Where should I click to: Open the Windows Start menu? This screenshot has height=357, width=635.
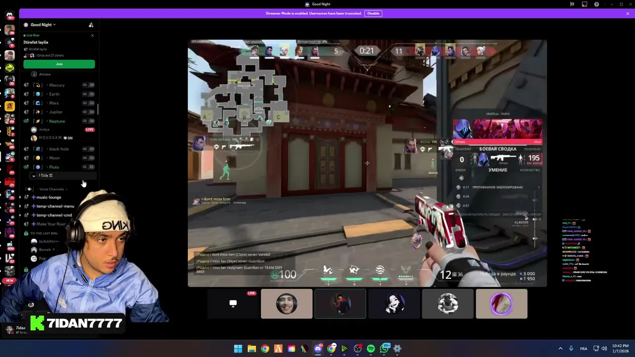[x=238, y=349]
